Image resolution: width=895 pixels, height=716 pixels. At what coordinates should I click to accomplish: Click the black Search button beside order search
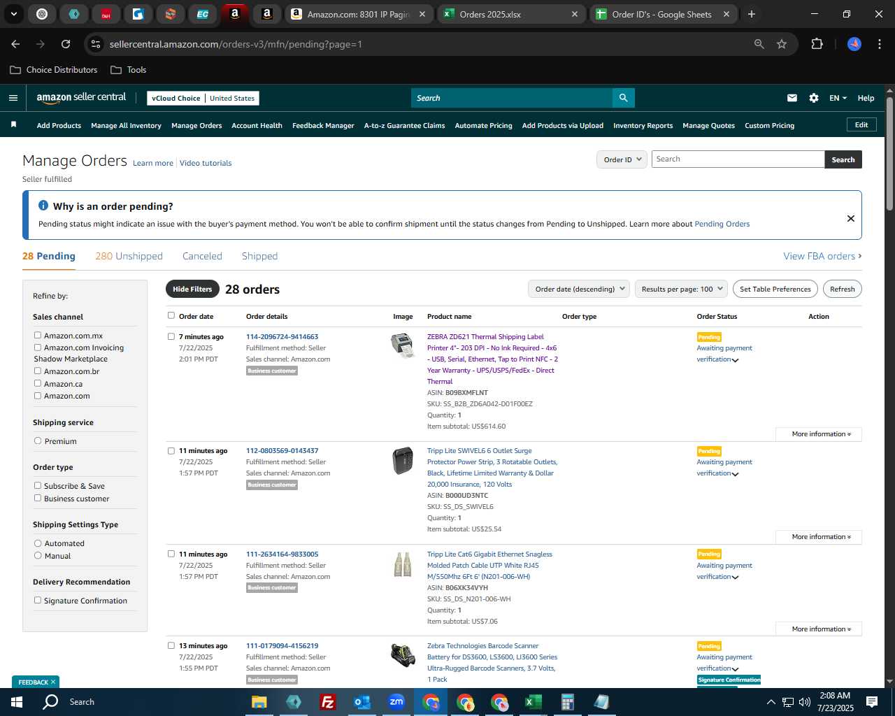tap(843, 159)
